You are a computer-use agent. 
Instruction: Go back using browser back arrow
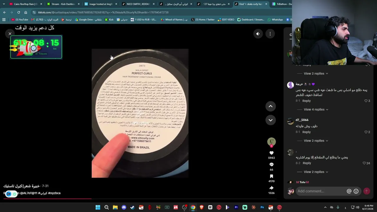(x=4, y=12)
